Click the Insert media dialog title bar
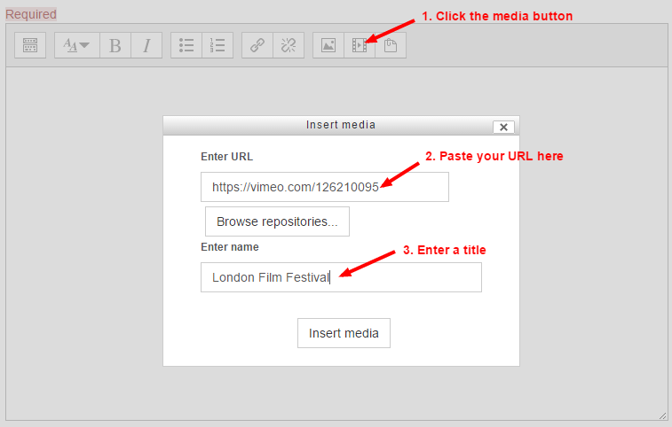Screen dimensions: 672x427 click(x=341, y=125)
